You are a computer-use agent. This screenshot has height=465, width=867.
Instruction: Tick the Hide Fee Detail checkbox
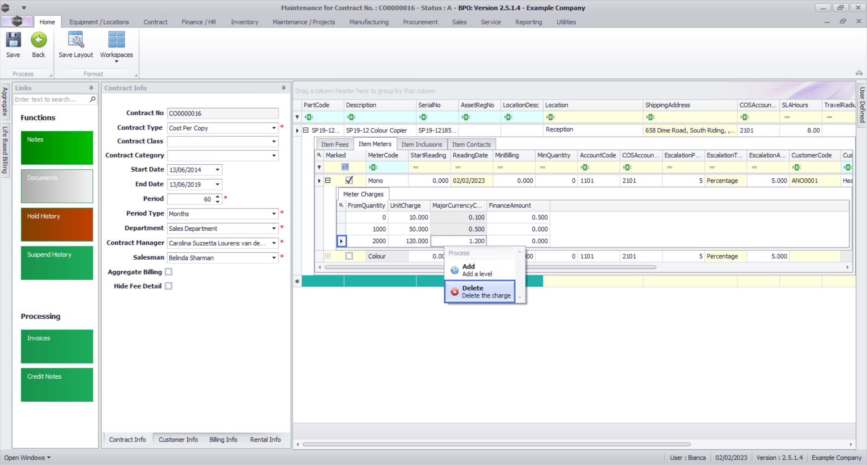tap(168, 286)
